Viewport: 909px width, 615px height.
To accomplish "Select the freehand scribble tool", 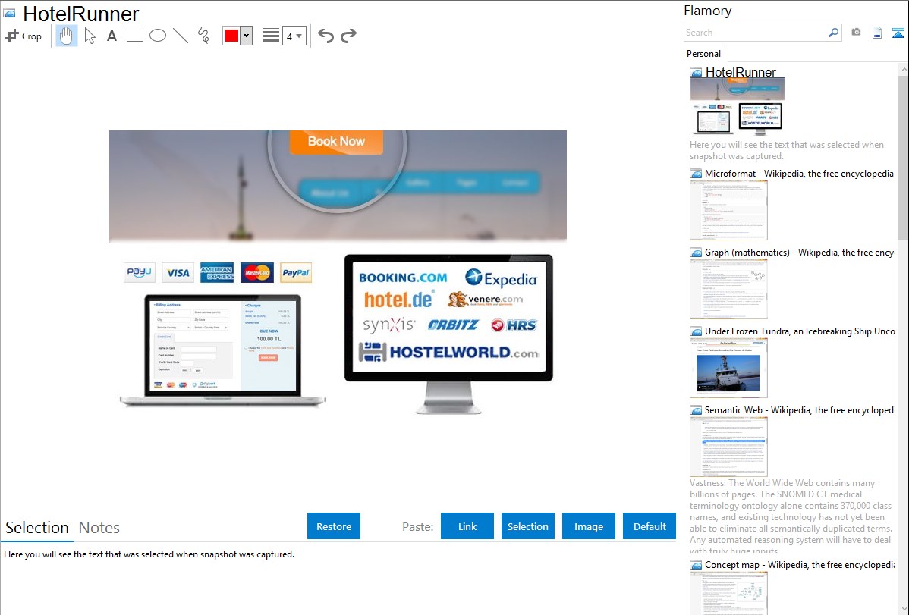I will [x=203, y=36].
